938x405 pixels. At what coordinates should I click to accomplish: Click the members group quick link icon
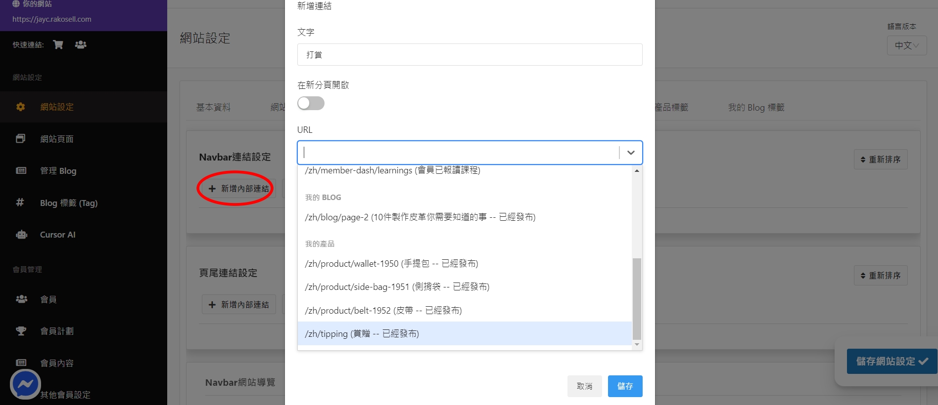[81, 45]
